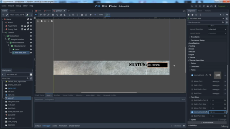Screen dimensions: 230x129
Task: Open the viewport View menu button
Action: coord(101,15)
